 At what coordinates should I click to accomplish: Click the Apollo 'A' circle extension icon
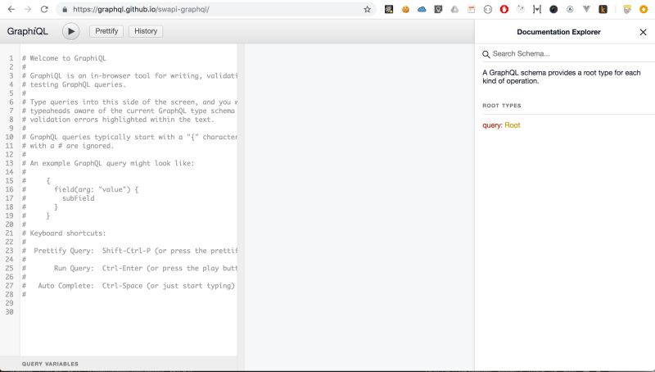click(x=570, y=9)
